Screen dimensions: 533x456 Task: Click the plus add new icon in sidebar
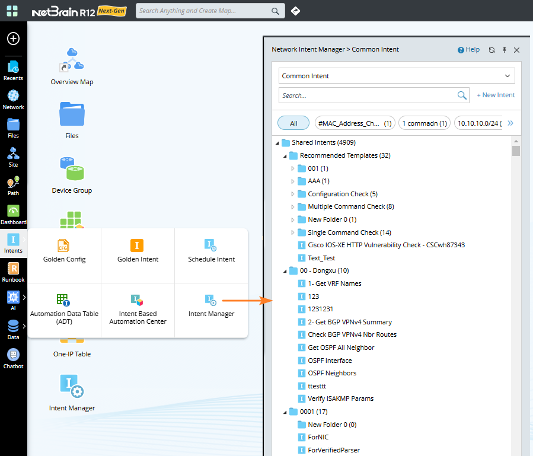13,39
